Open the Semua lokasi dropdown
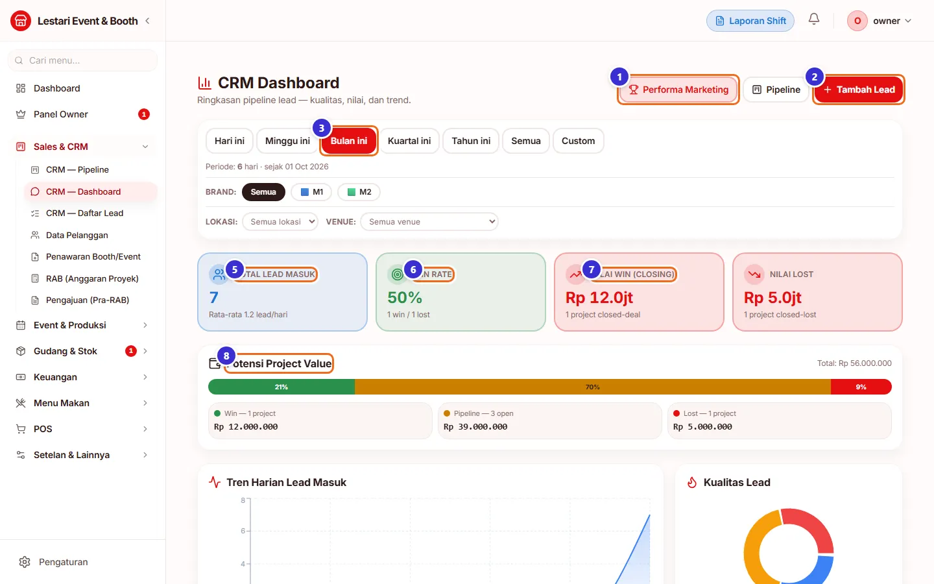The width and height of the screenshot is (934, 584). click(x=280, y=222)
